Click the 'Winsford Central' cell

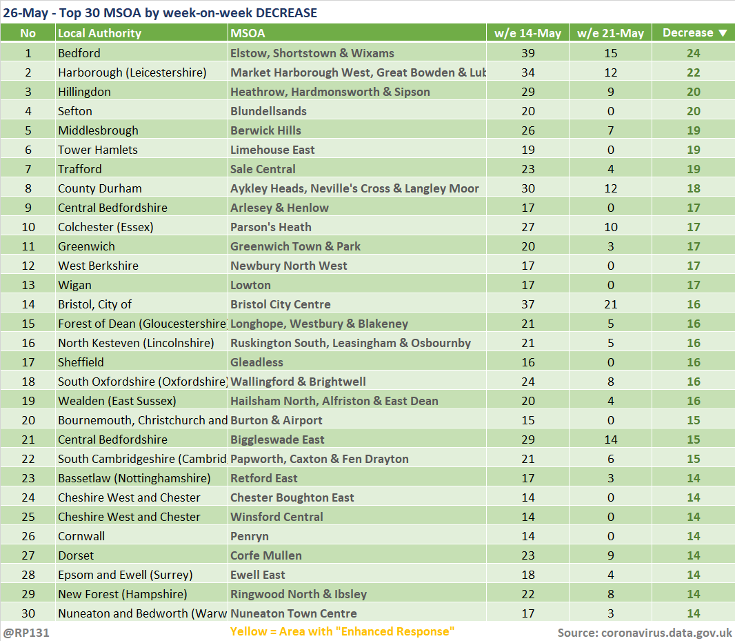(357, 517)
